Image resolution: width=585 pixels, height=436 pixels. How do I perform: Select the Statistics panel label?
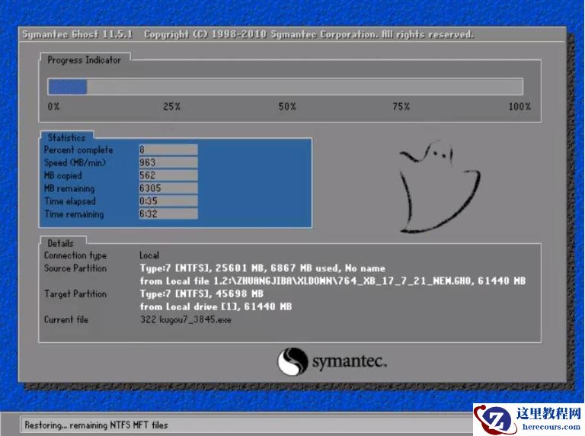click(66, 138)
